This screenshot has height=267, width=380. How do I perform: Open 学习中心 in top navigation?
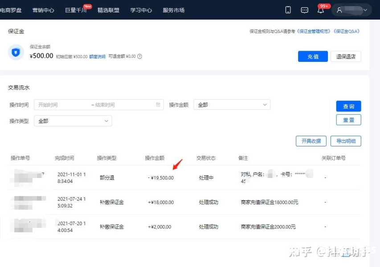click(x=141, y=10)
